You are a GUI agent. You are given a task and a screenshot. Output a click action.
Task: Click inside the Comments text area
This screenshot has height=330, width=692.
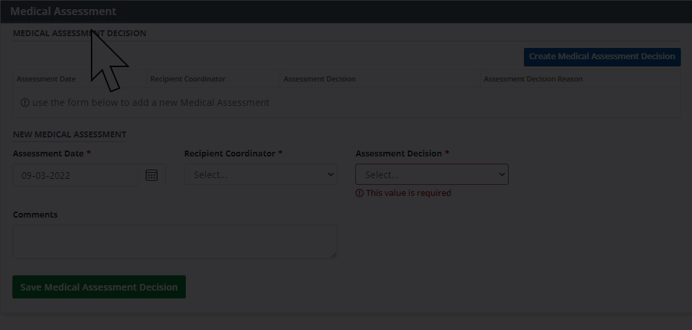175,242
